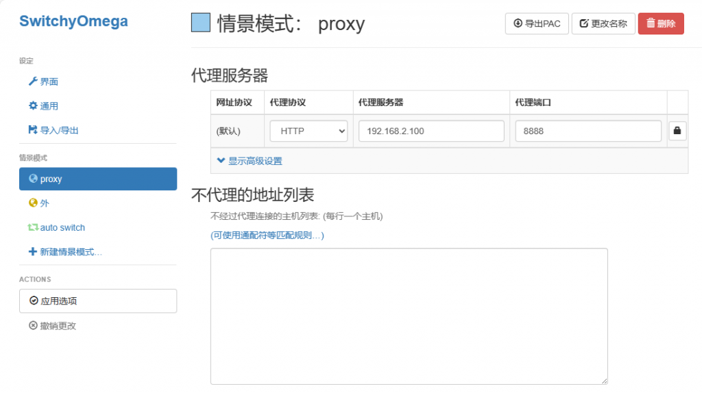Apply changes with 应用选项 button
Viewport: 702px width, 393px height.
[x=98, y=301]
